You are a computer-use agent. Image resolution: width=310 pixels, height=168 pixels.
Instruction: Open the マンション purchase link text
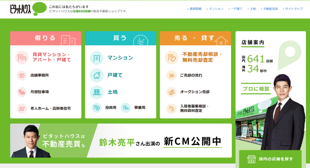click(x=120, y=58)
